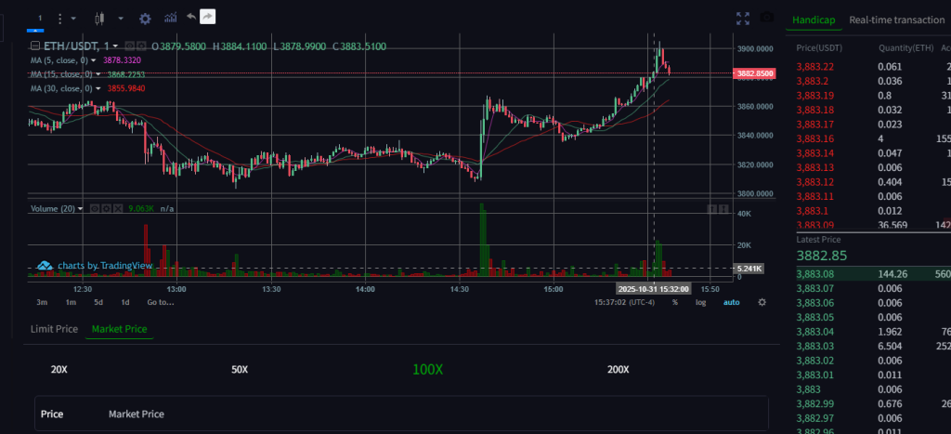
Task: Open the chart properties gear icon
Action: click(x=145, y=18)
